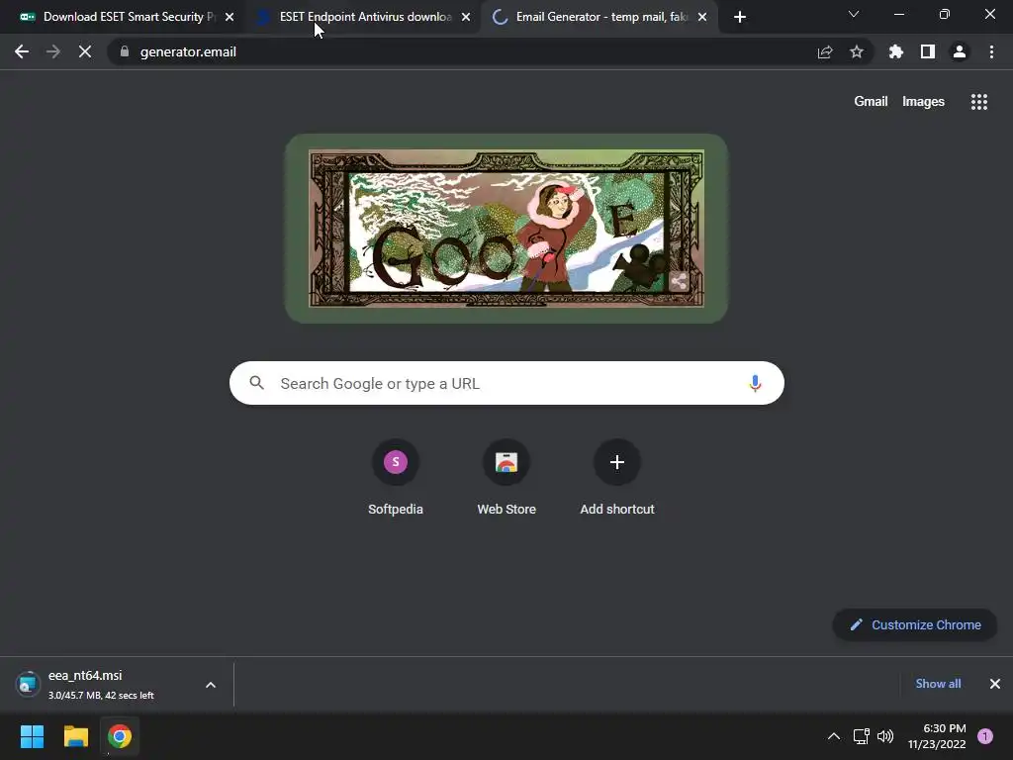Open notification center badge
Image resolution: width=1013 pixels, height=760 pixels.
pyautogui.click(x=985, y=736)
